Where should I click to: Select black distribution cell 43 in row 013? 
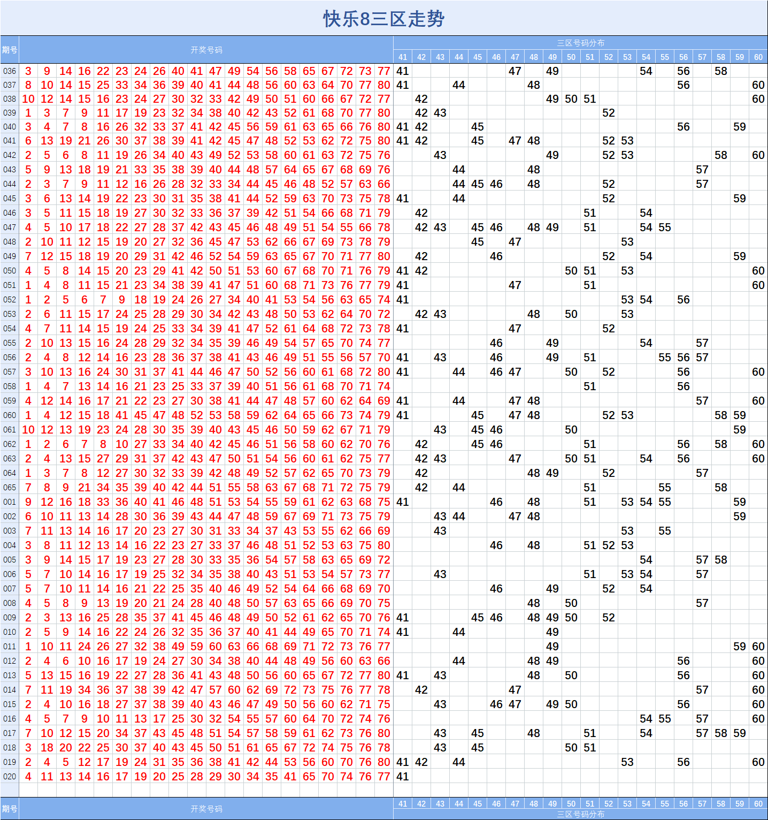pos(440,675)
